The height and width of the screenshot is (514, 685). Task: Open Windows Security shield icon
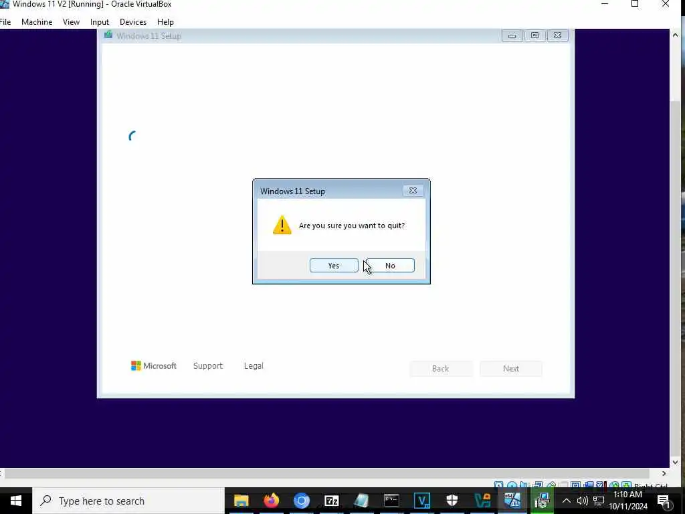[452, 501]
